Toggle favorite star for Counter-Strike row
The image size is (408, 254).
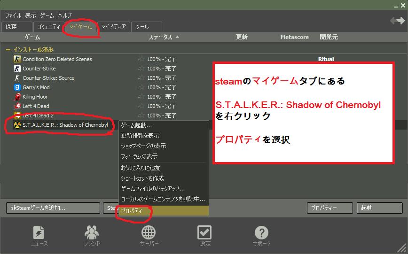click(141, 69)
